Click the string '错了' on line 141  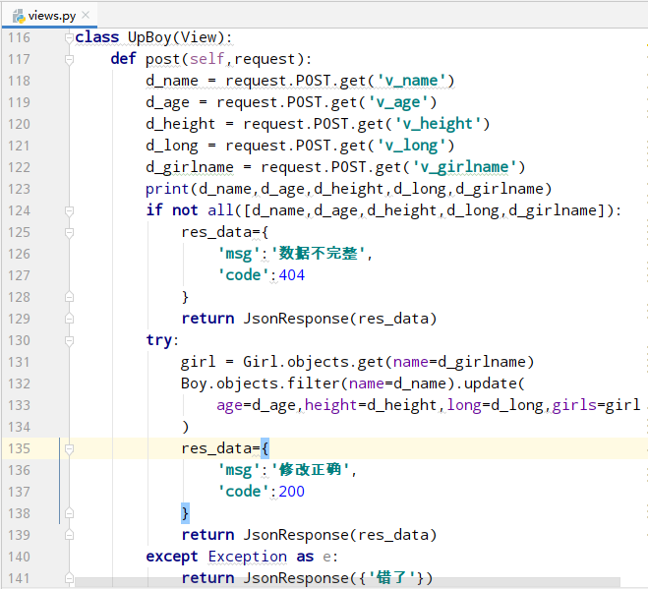(x=391, y=578)
